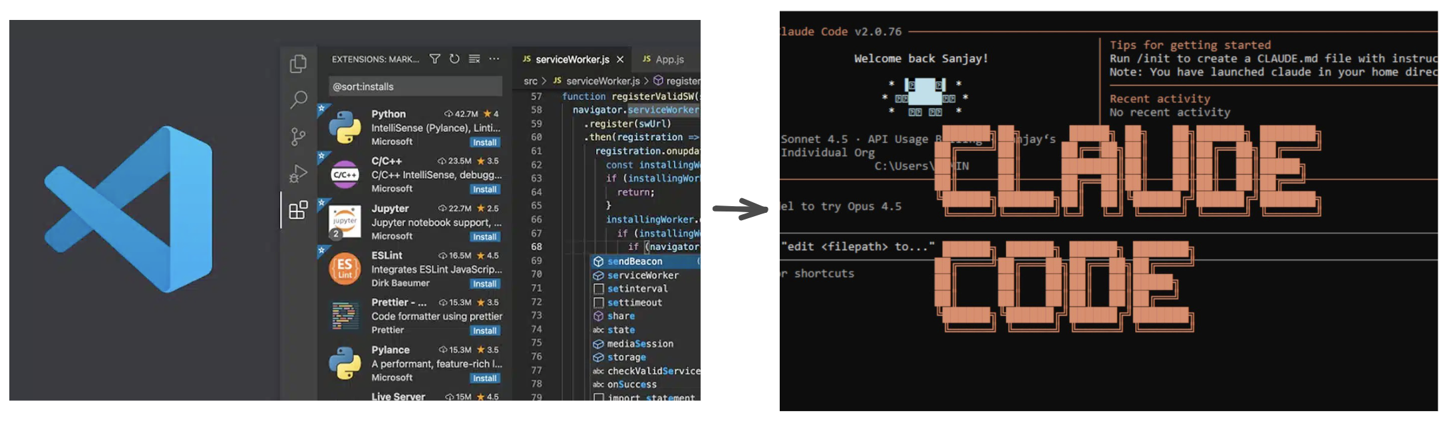Click the filter extensions funnel icon

coord(434,59)
